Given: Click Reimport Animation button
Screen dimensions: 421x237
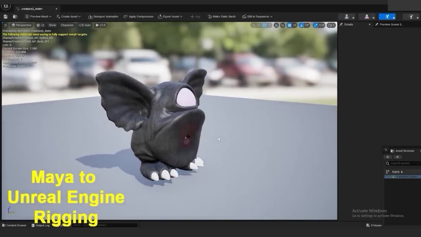Looking at the screenshot, I should pos(104,17).
